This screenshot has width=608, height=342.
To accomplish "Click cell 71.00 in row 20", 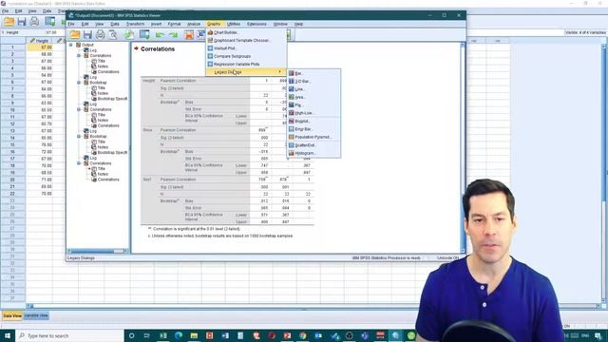I will [40, 180].
